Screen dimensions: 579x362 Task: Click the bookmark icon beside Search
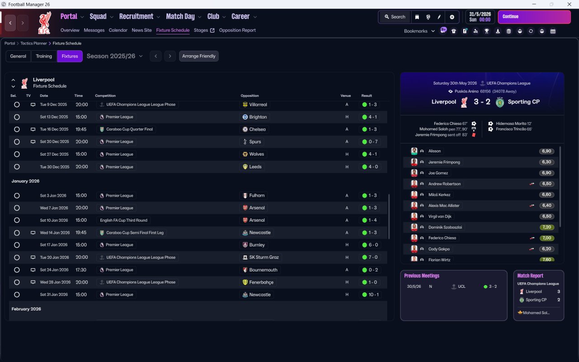[417, 17]
